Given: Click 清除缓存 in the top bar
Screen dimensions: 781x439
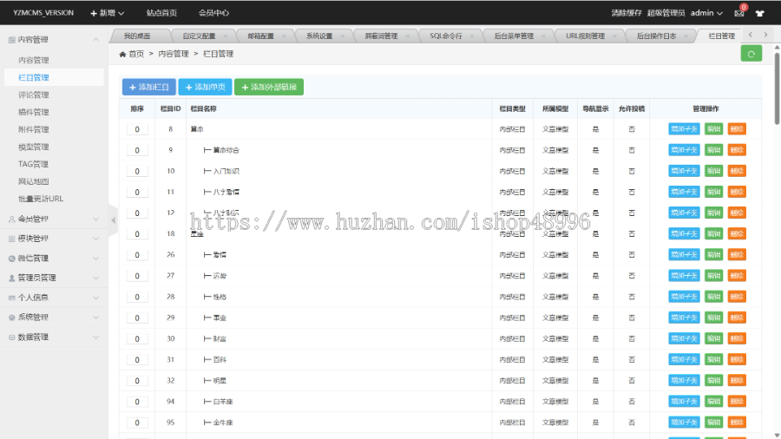Looking at the screenshot, I should click(627, 13).
